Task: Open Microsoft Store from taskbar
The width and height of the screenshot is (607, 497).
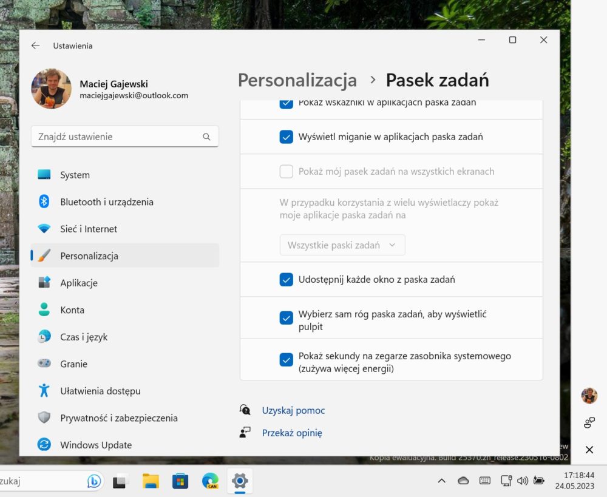Action: (180, 481)
